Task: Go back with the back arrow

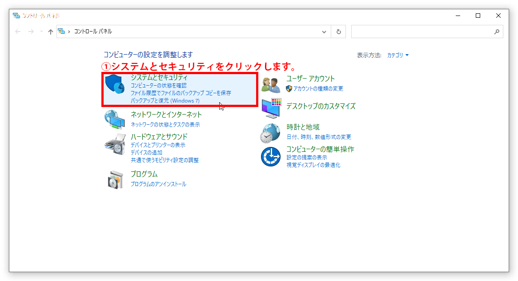Action: [x=18, y=32]
